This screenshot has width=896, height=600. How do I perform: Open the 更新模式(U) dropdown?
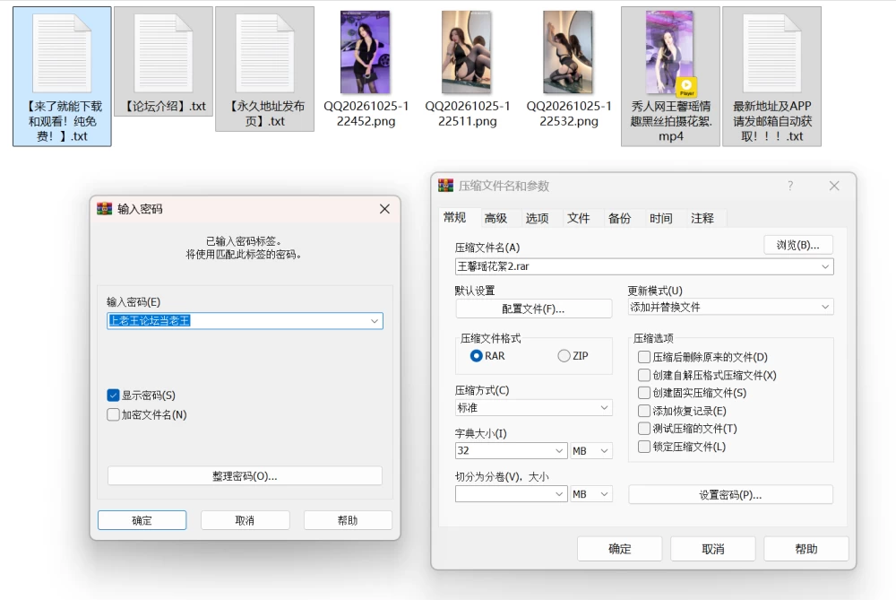[730, 307]
